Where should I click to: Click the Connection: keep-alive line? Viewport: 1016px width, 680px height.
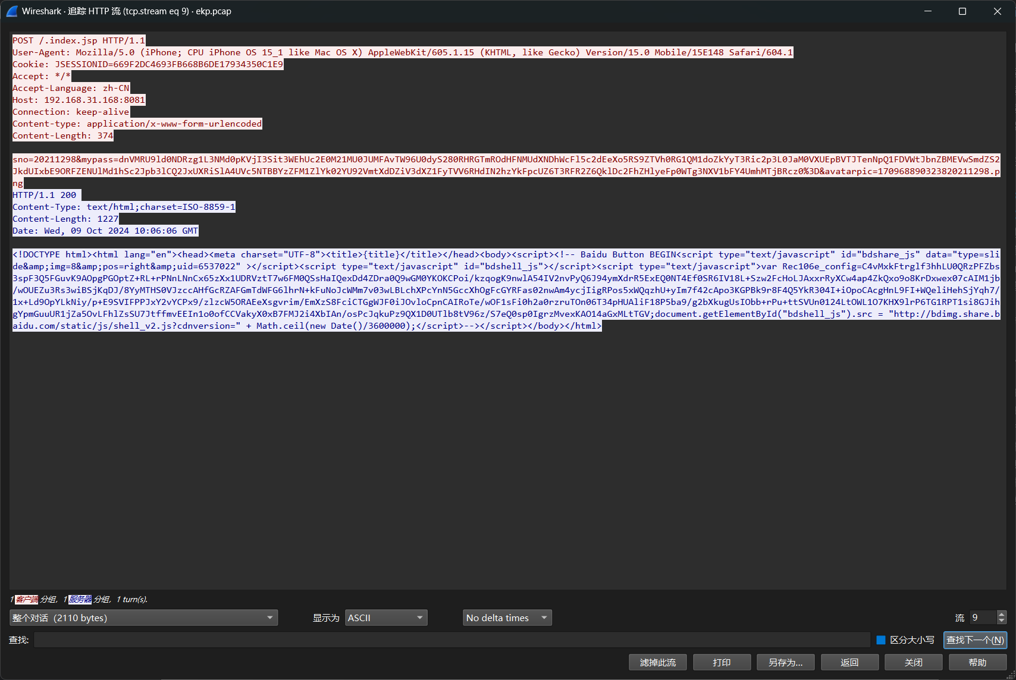click(71, 112)
